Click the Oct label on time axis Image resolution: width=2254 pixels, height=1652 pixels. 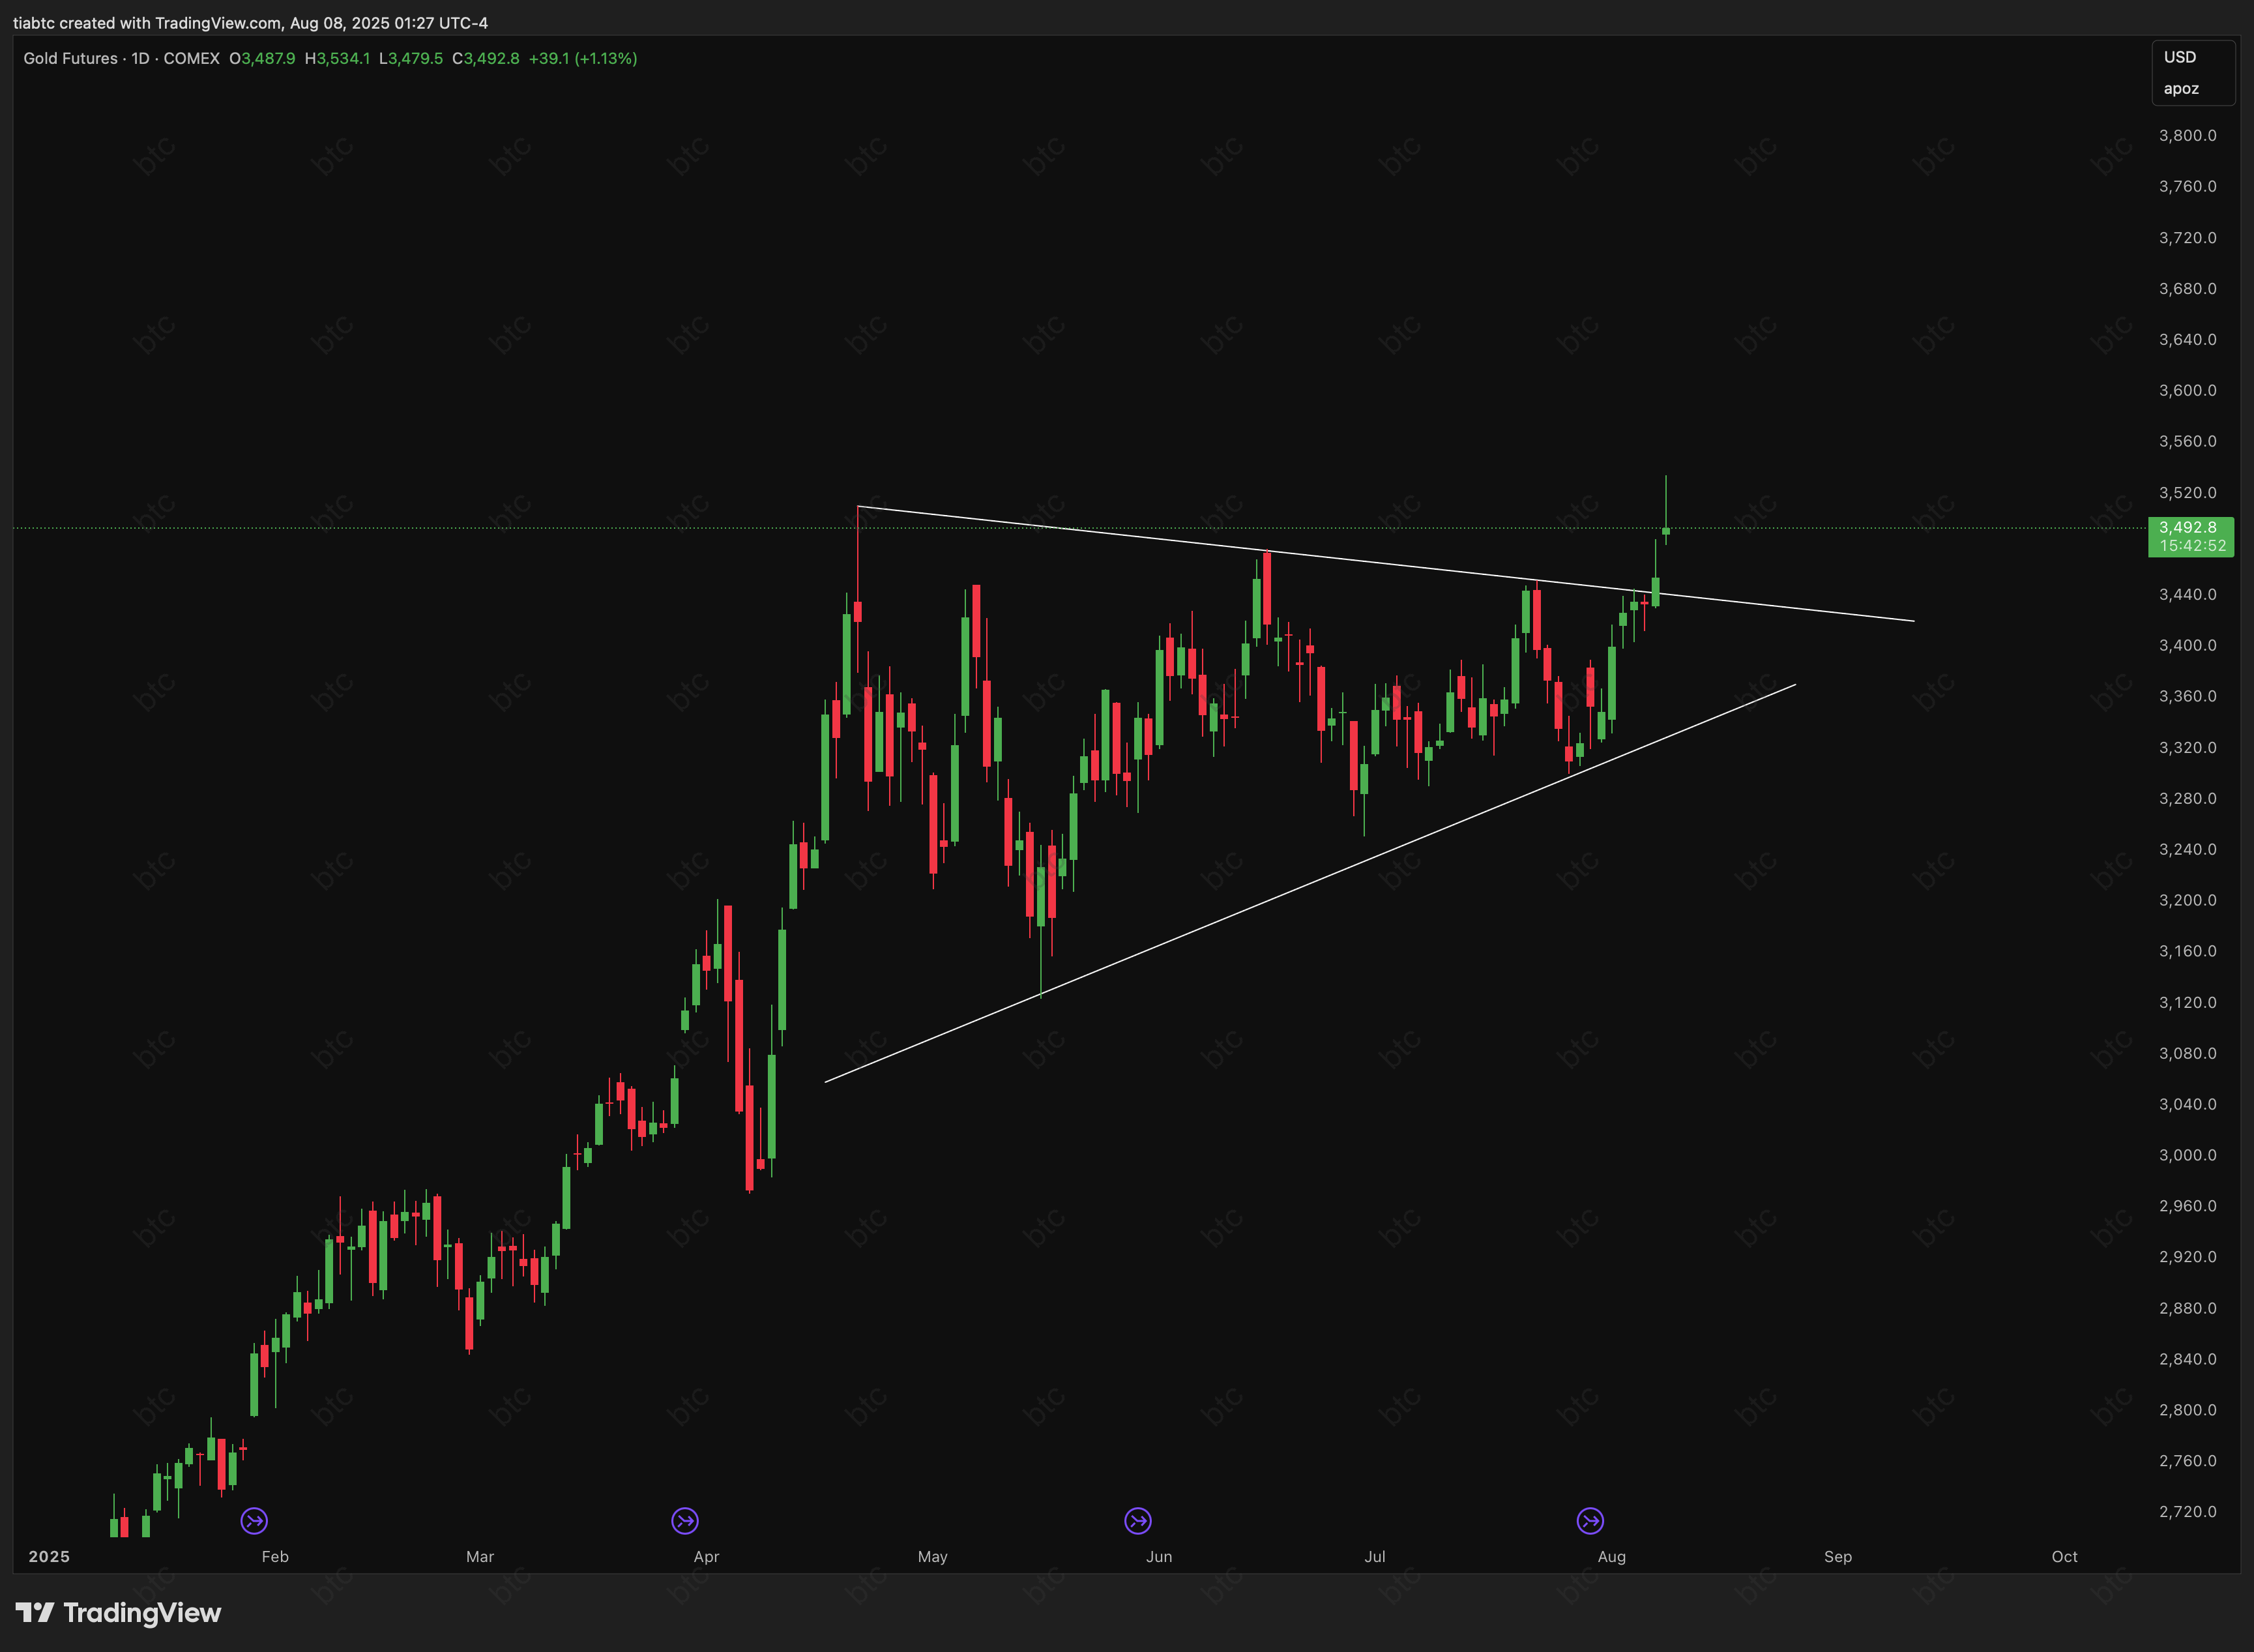2064,1556
